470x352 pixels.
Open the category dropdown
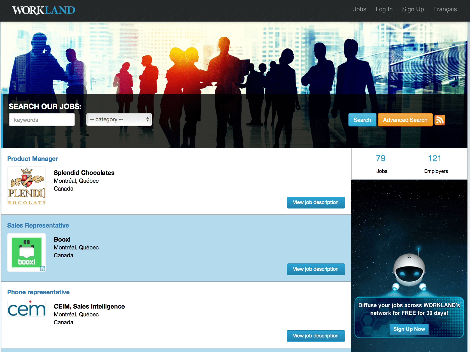(x=119, y=120)
